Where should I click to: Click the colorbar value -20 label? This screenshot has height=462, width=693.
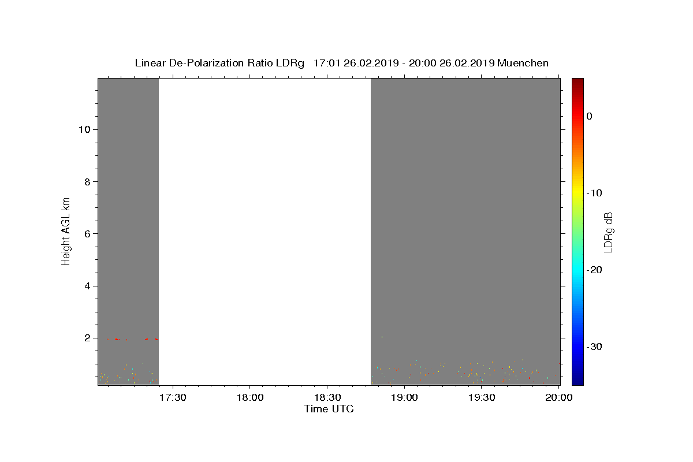[x=594, y=270]
